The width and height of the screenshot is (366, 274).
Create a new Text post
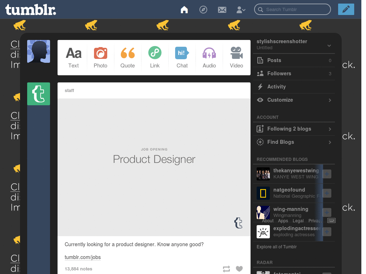point(74,57)
